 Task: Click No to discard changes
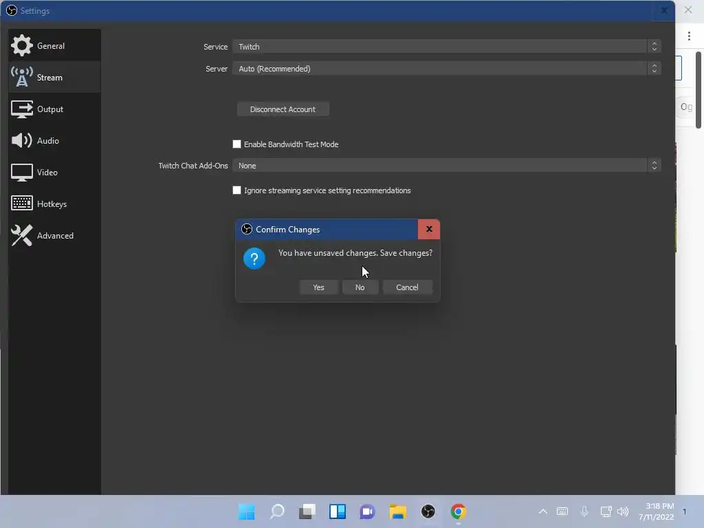(x=360, y=287)
